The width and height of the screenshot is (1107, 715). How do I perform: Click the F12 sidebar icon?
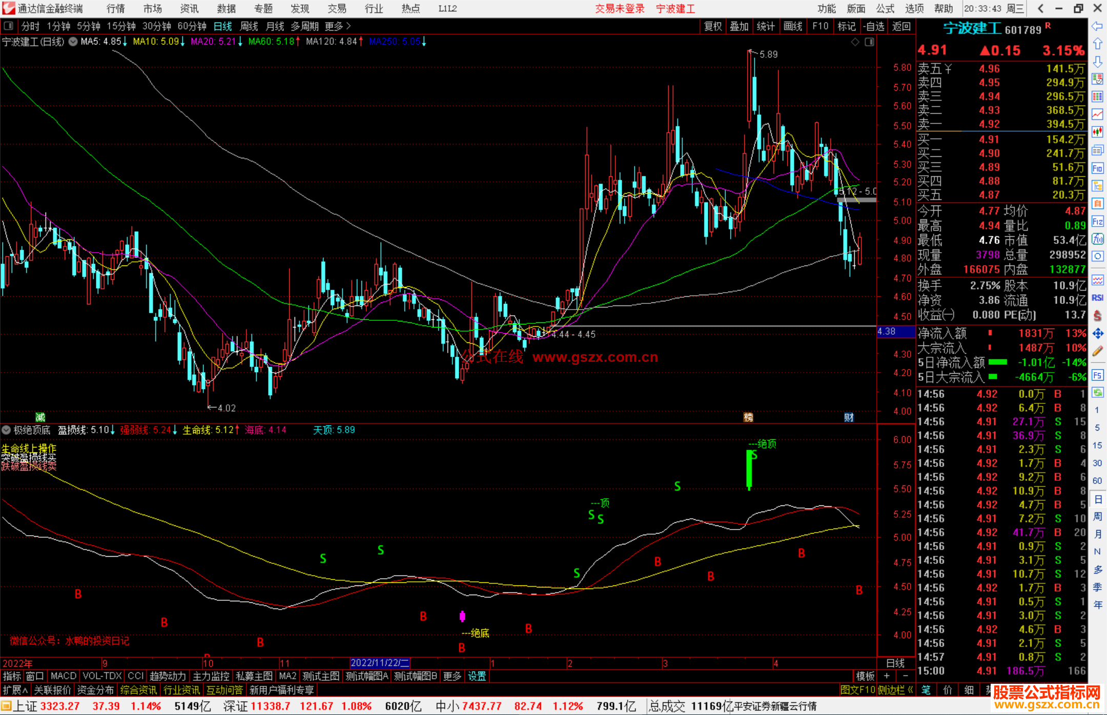[x=1097, y=221]
